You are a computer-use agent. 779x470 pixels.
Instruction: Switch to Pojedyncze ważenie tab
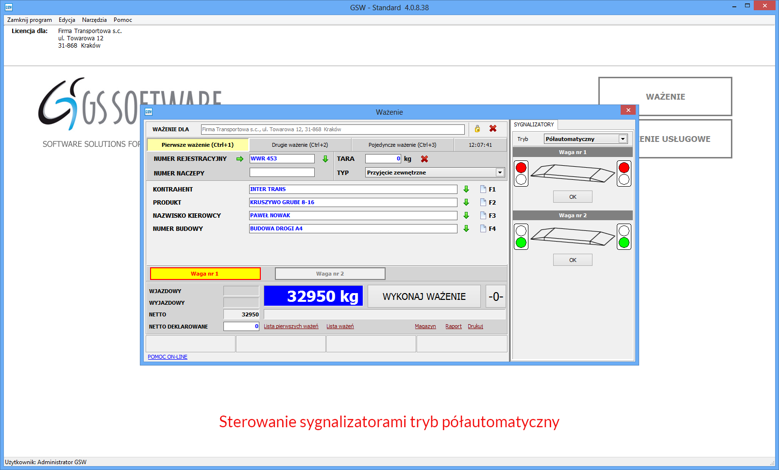(x=402, y=145)
